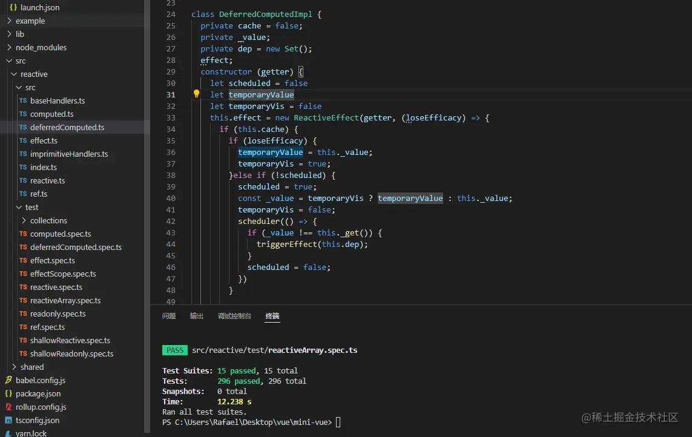Open launch.json file name in explorer
The height and width of the screenshot is (437, 692).
40,7
